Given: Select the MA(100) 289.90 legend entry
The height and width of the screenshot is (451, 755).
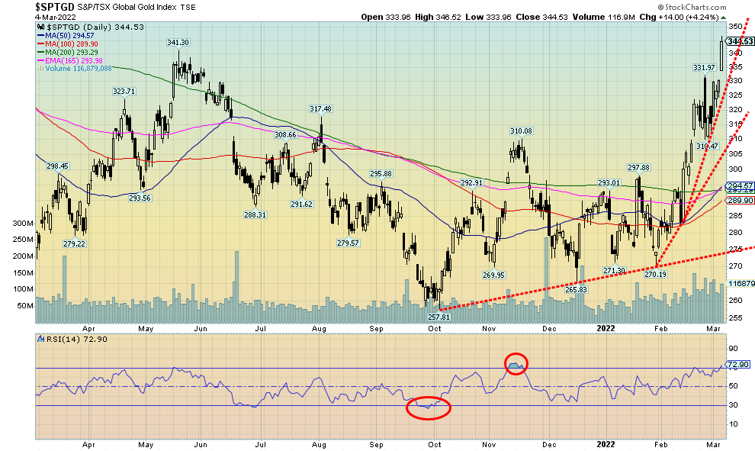Looking at the screenshot, I should pos(72,44).
